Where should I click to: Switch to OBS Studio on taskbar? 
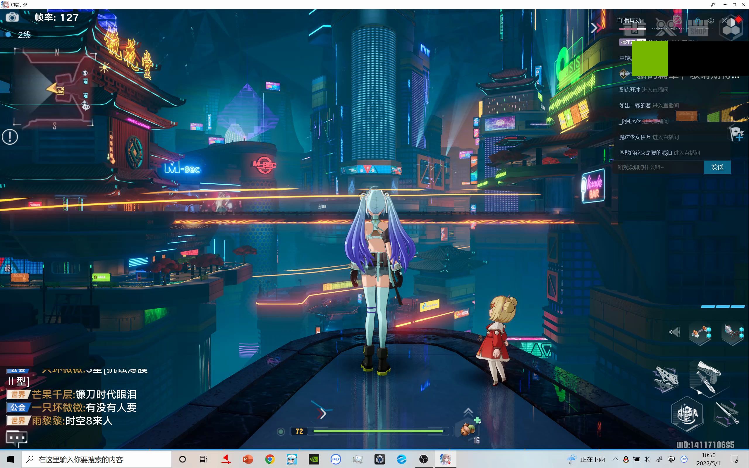coord(423,459)
